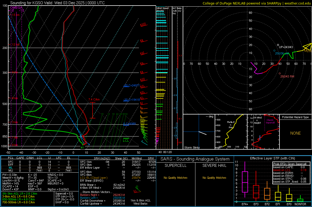Screen dimensions: 312x207
Task: Click the 'Eff Shear (EBWD)' row
Action: (118, 181)
